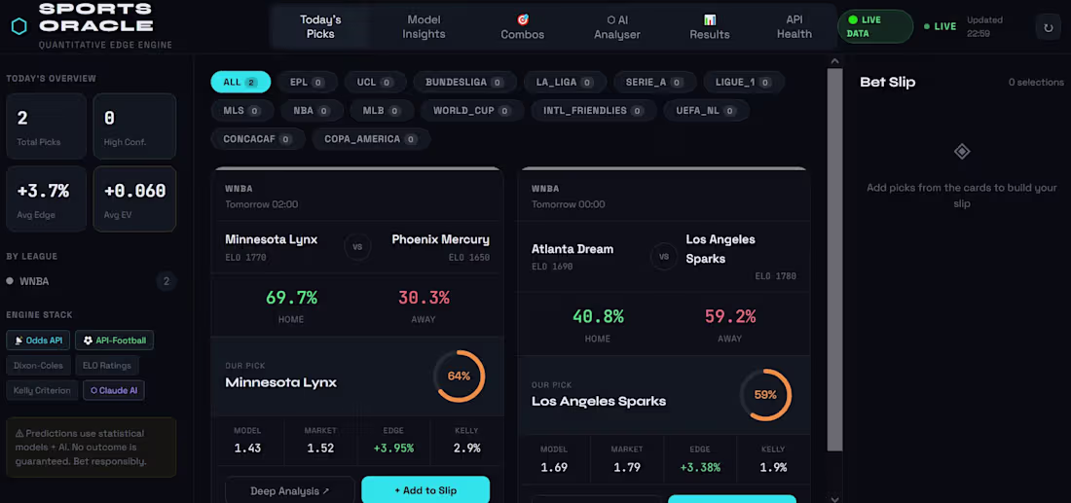
Task: Click the scrollbar up arrow
Action: tap(834, 60)
